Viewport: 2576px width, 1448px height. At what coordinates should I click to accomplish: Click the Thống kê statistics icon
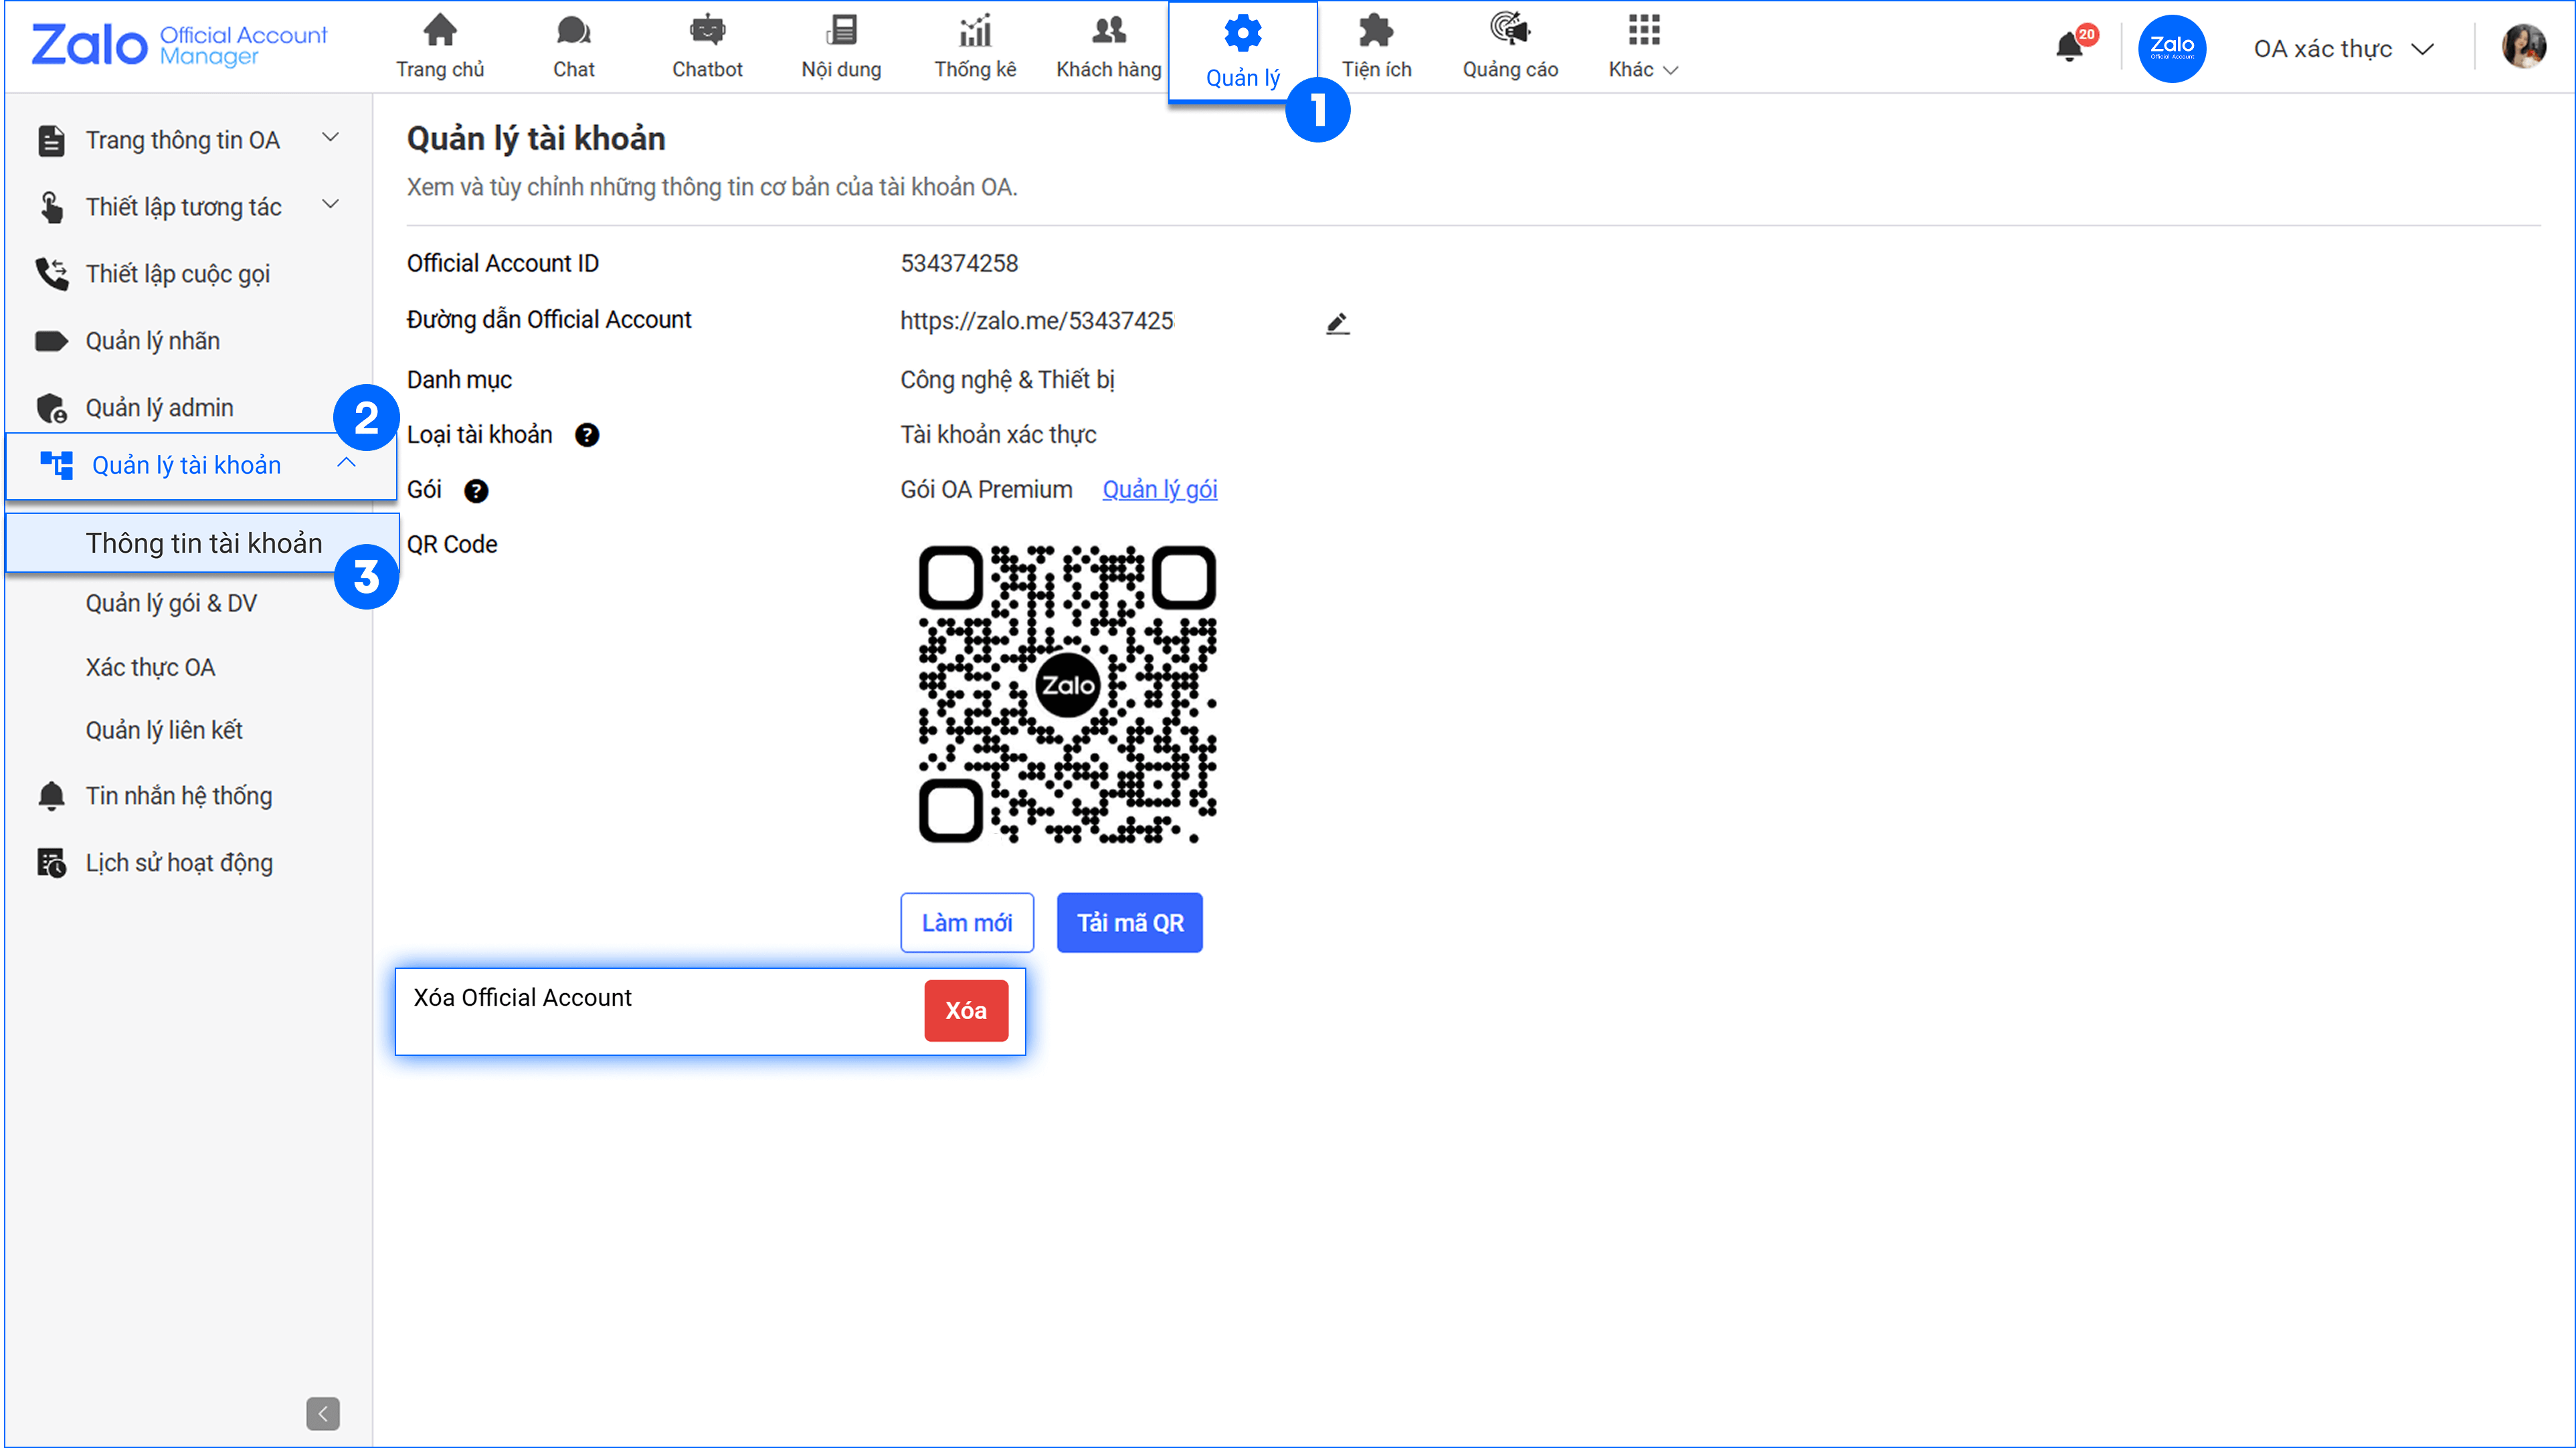[x=974, y=31]
